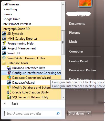
Task: Launch MHE Catalog Exporter icon
Action: pyautogui.click(x=4, y=39)
